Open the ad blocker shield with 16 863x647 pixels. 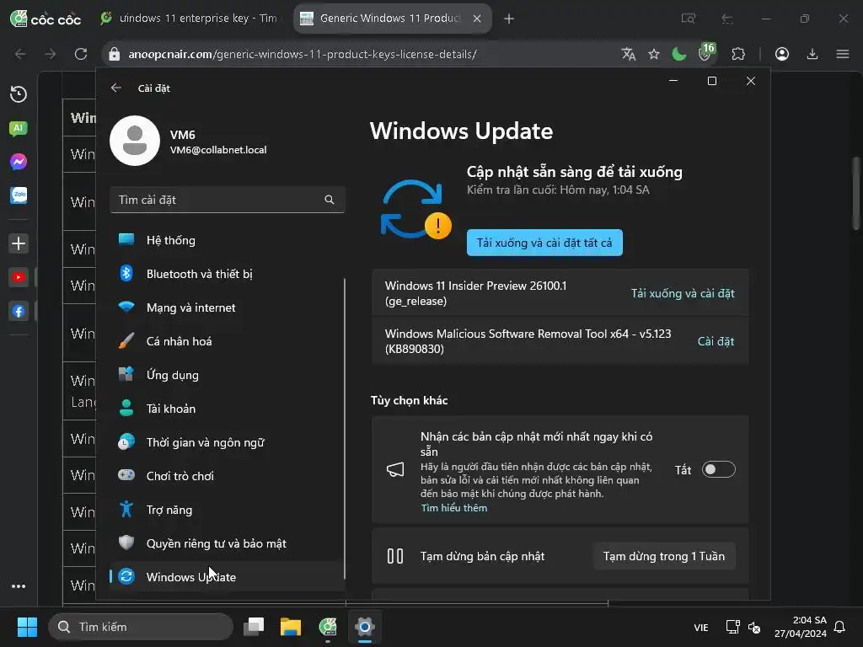(x=706, y=52)
